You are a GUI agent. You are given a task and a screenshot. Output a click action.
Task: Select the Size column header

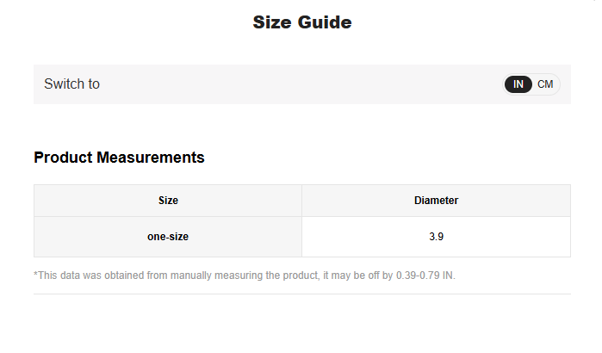pos(168,201)
